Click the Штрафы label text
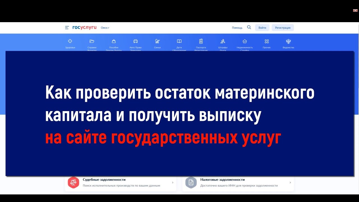359x202 pixels. click(223, 47)
